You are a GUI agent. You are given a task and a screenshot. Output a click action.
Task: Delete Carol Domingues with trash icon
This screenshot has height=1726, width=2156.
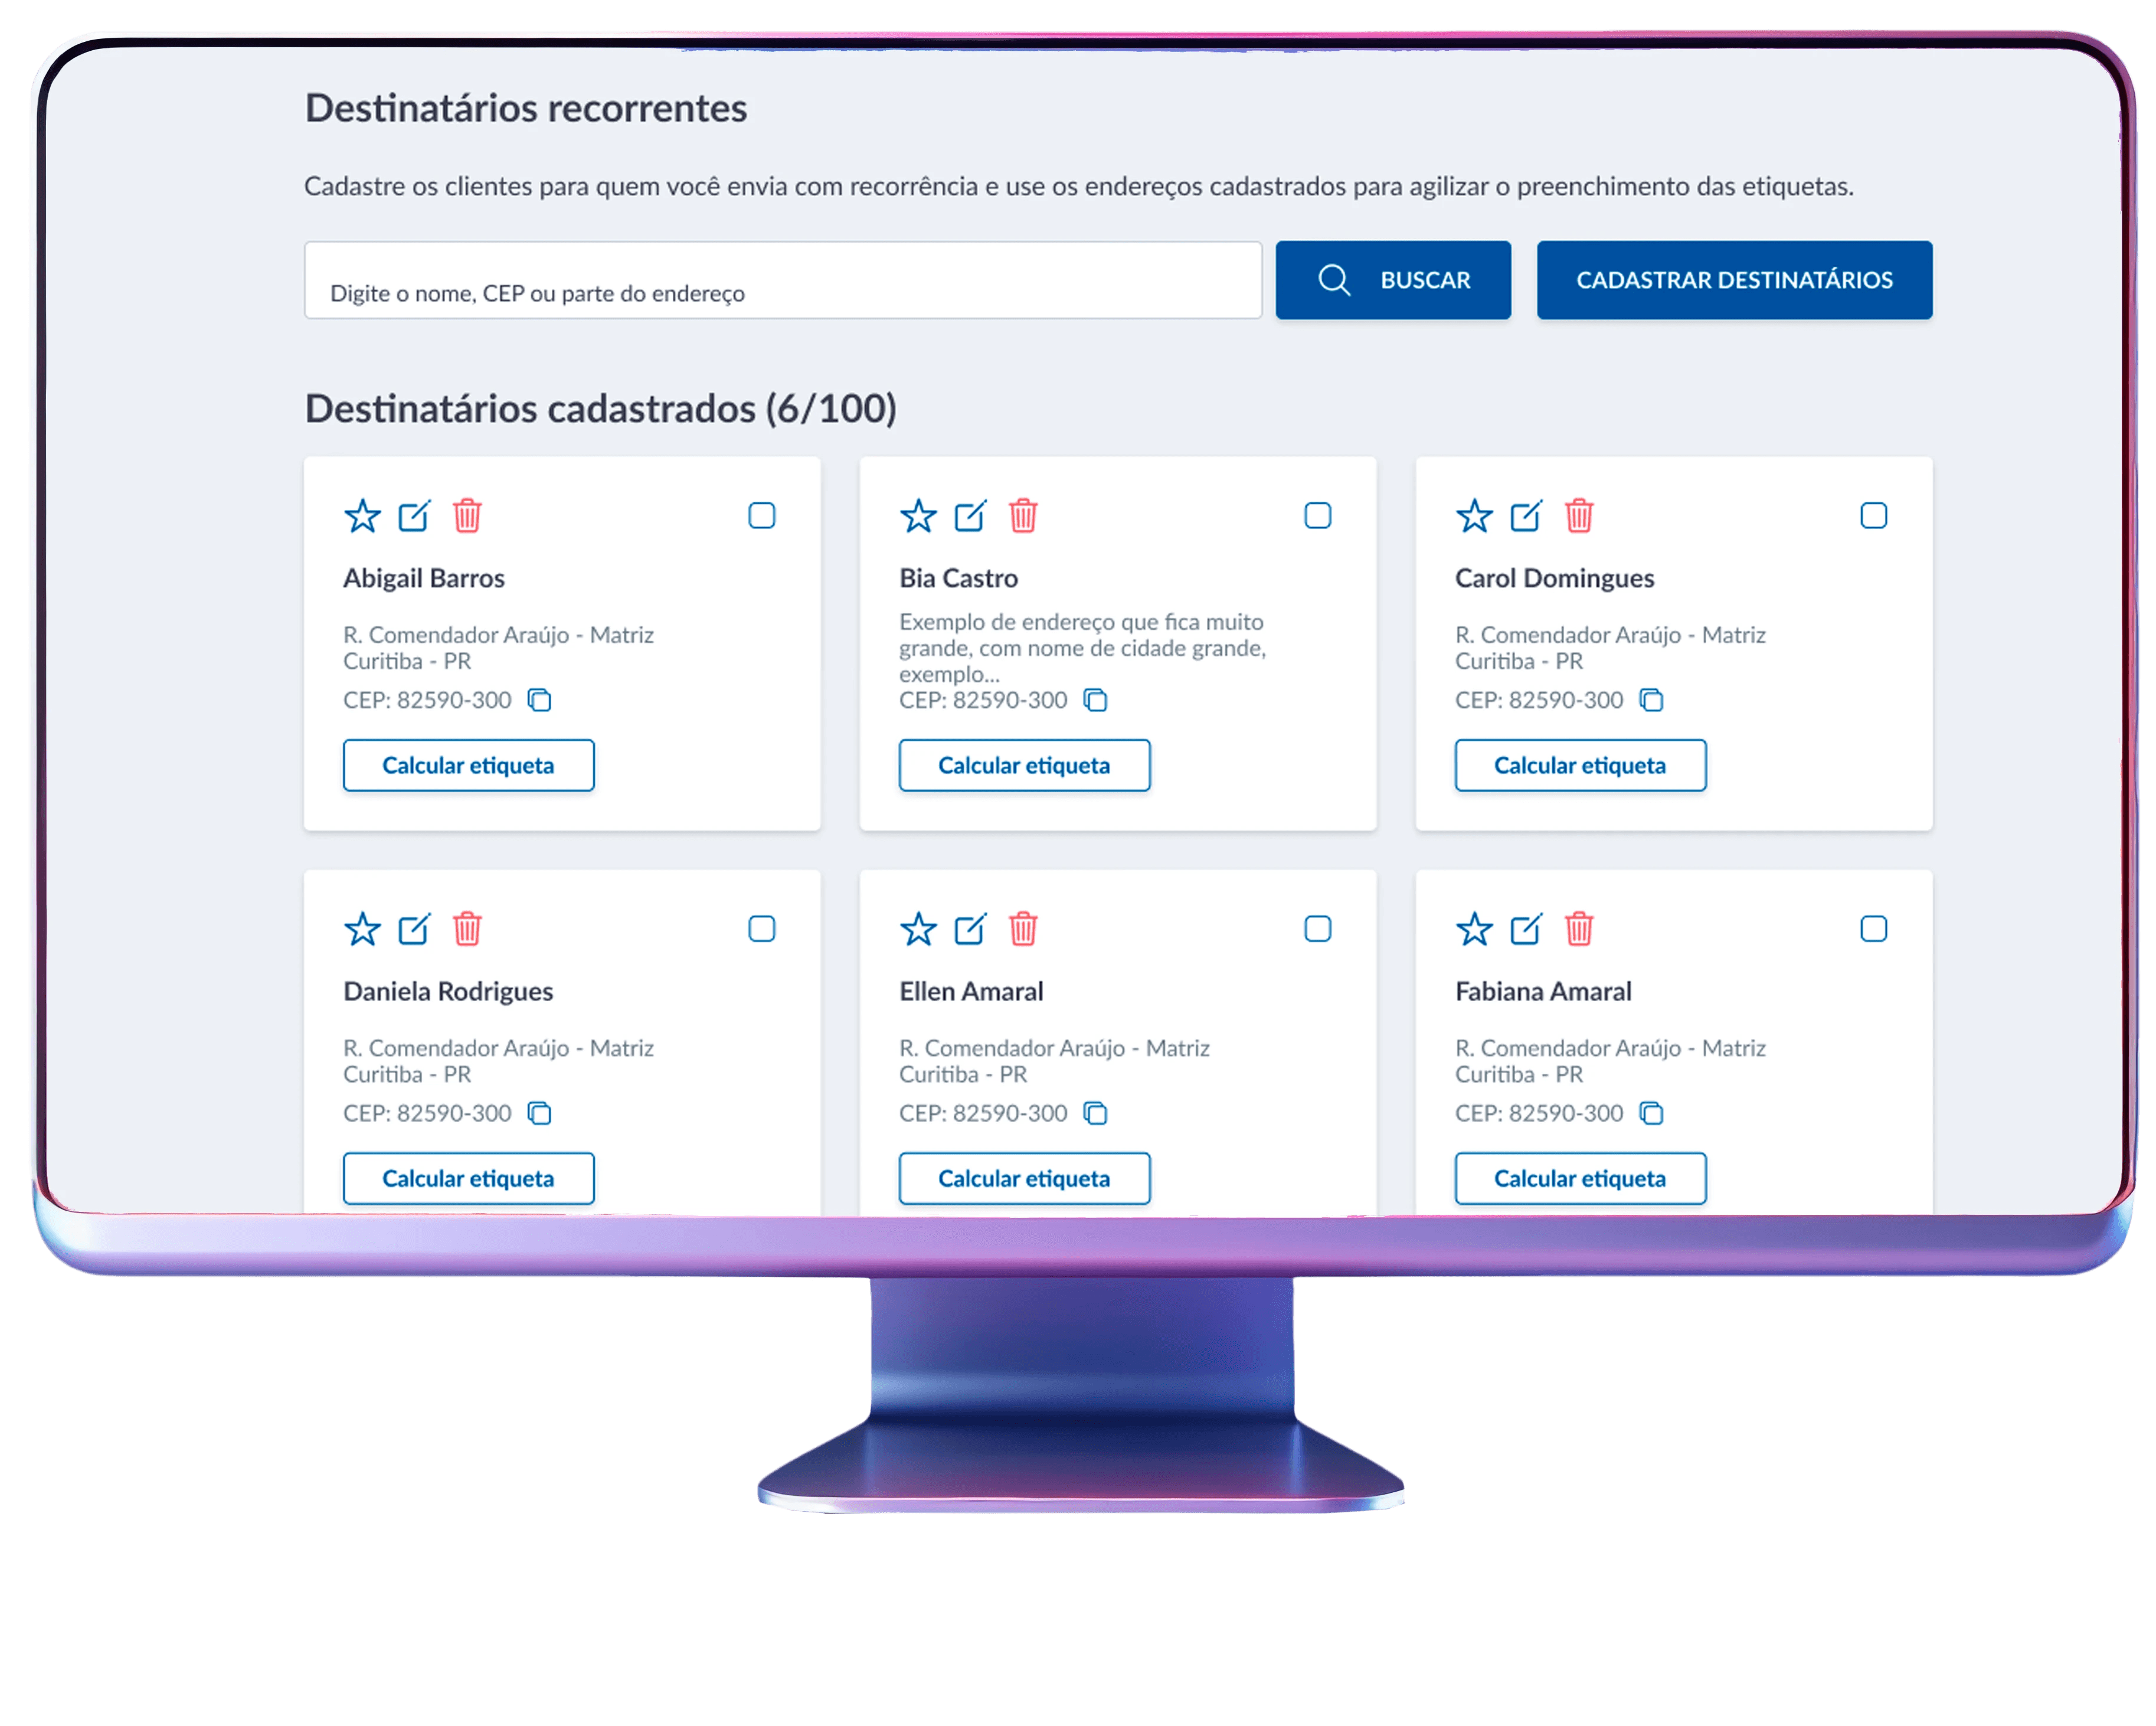1579,516
